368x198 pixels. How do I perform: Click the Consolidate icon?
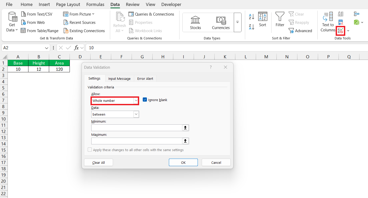(357, 14)
